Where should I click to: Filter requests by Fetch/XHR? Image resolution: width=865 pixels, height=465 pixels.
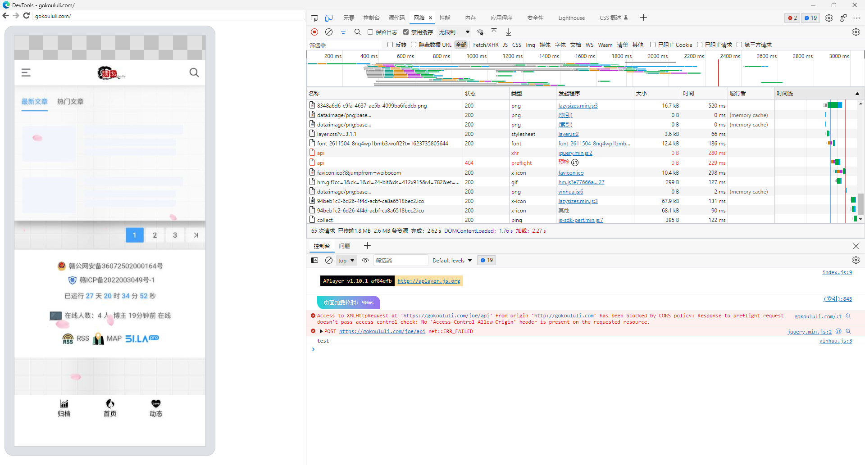click(486, 45)
